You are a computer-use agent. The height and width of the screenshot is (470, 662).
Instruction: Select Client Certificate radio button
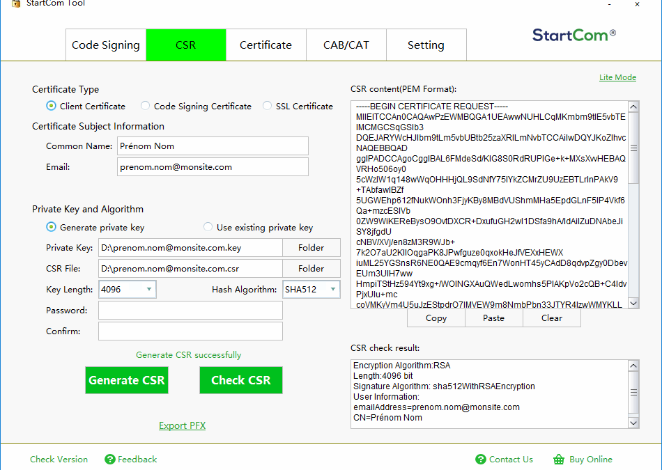point(51,106)
